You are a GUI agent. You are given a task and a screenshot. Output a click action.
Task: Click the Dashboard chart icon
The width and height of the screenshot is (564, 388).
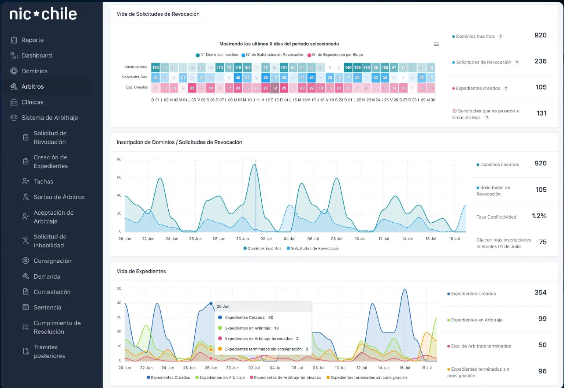tap(14, 56)
